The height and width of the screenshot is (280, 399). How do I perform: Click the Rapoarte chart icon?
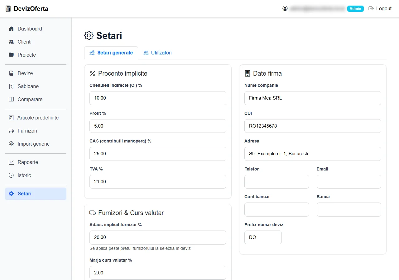pyautogui.click(x=11, y=162)
